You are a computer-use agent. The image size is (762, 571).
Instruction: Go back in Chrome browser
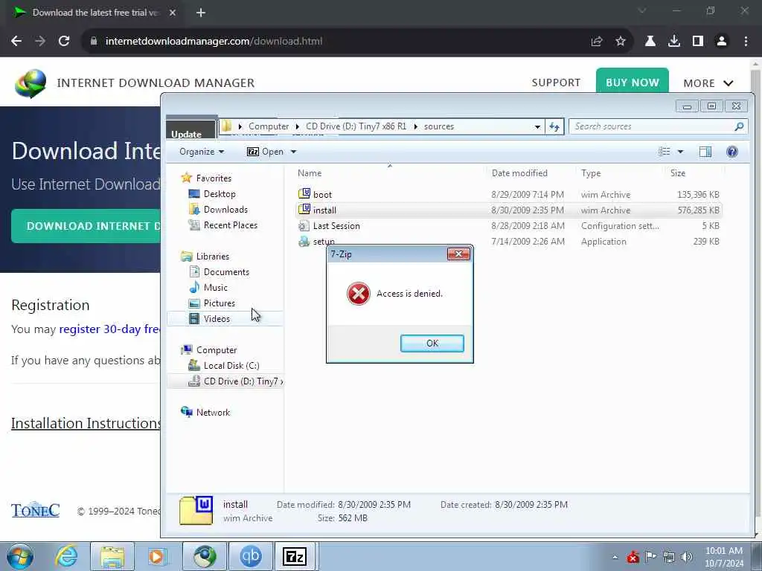click(16, 42)
